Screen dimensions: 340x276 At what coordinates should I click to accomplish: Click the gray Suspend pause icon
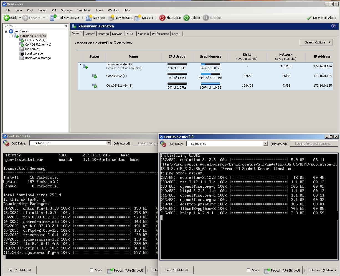click(206, 18)
